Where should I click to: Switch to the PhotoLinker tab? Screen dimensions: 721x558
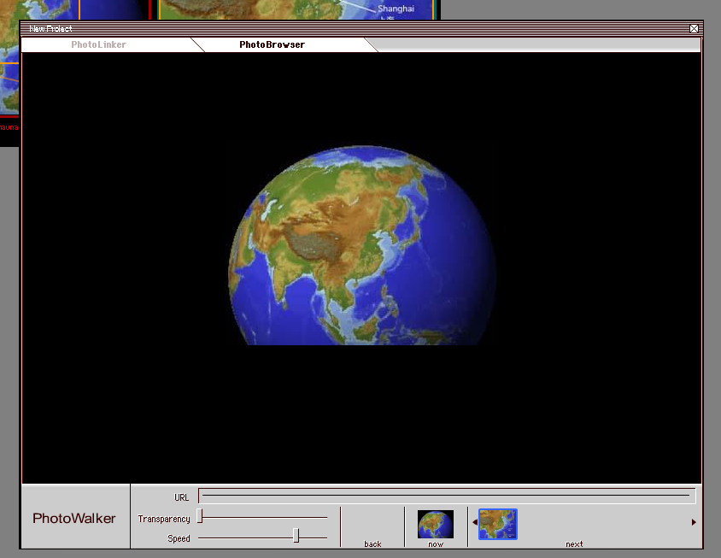tap(98, 44)
